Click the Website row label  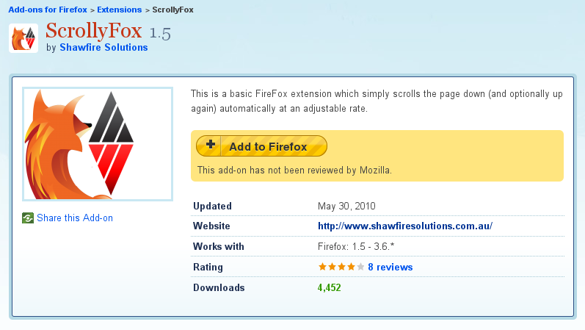tap(211, 226)
